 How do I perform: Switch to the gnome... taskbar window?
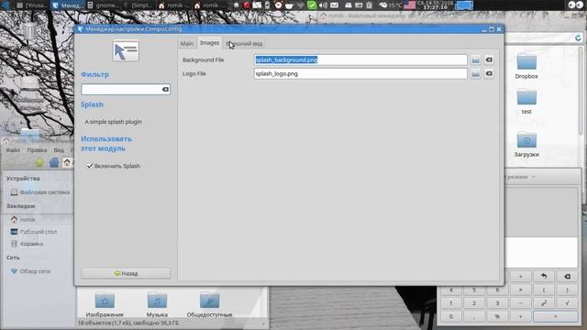[x=104, y=5]
